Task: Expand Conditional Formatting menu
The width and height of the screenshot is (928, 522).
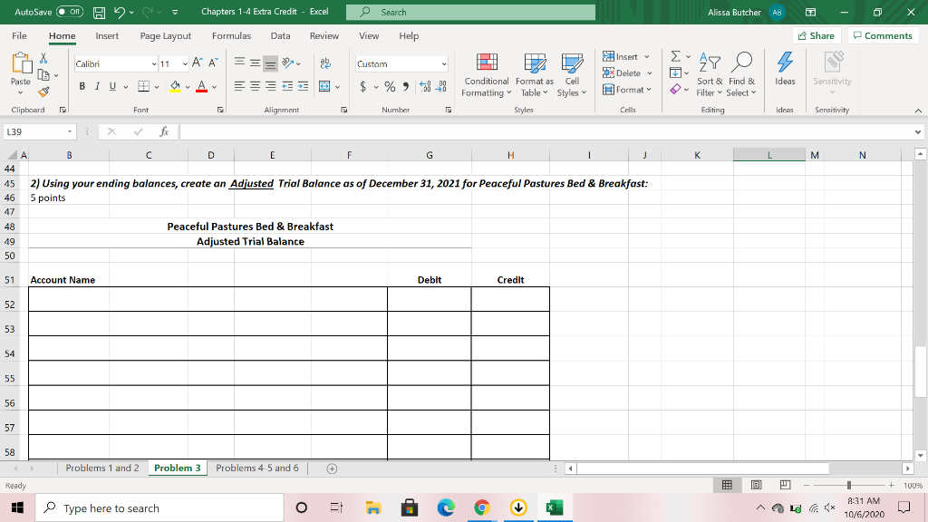Action: [487, 75]
